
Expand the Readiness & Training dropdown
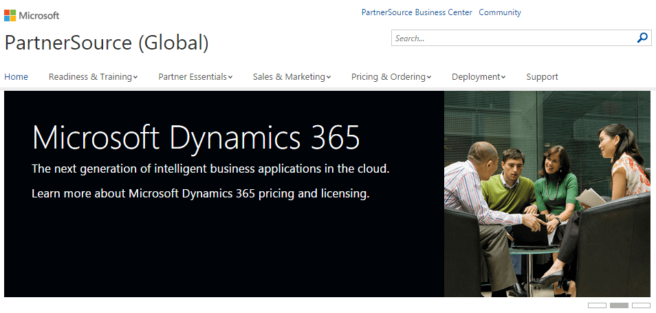[94, 77]
